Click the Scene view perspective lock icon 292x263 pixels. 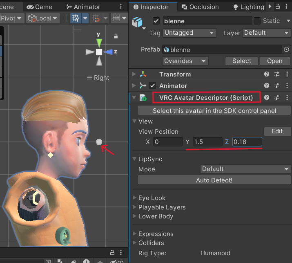116,36
